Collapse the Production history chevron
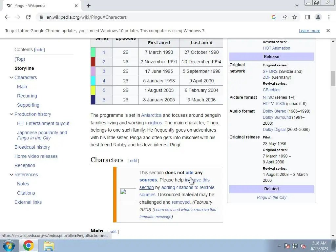The image size is (336, 252). coord(11,114)
